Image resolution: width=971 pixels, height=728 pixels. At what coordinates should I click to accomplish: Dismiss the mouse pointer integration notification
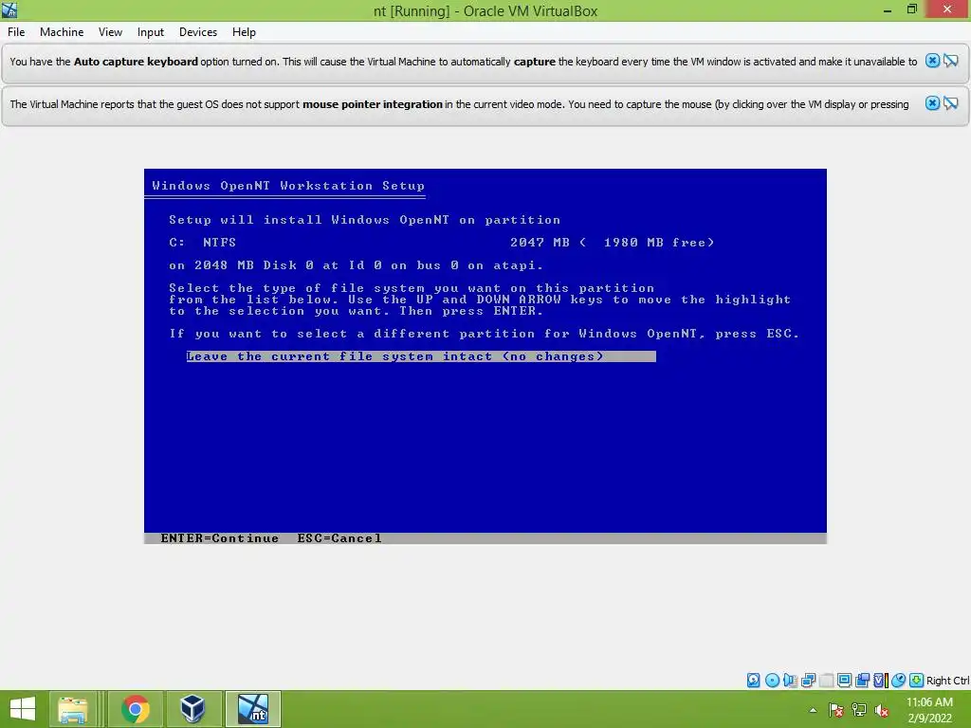(x=932, y=103)
